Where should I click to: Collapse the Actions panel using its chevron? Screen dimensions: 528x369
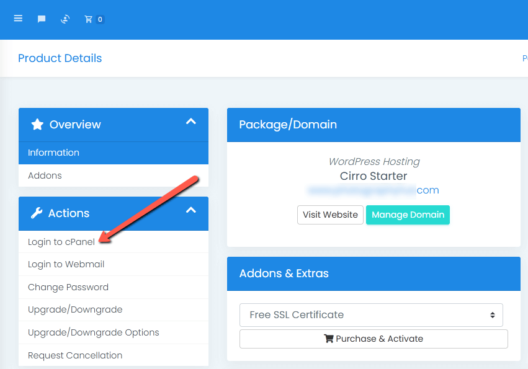[191, 210]
